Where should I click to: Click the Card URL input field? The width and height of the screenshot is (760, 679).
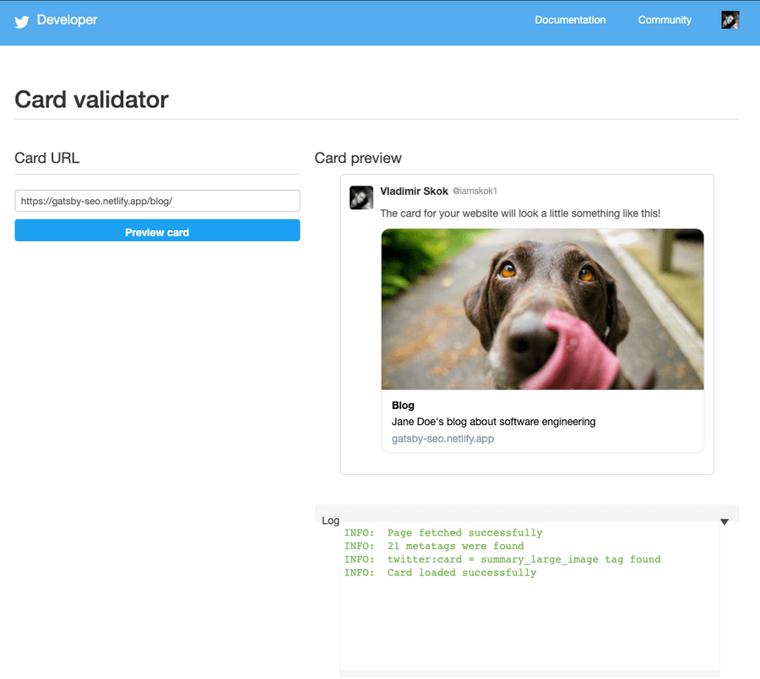[157, 201]
